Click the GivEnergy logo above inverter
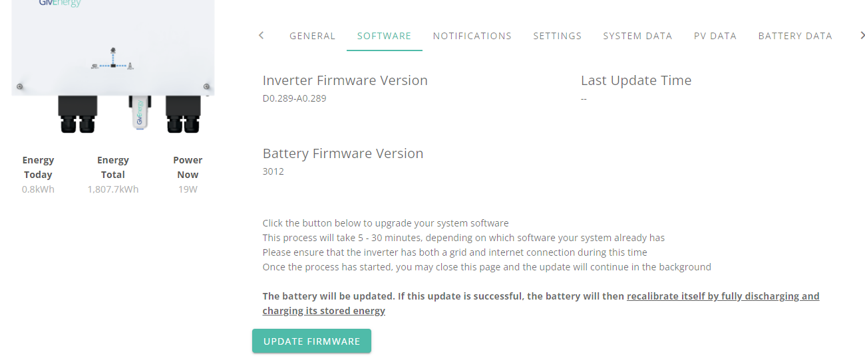This screenshot has height=362, width=865. (60, 3)
